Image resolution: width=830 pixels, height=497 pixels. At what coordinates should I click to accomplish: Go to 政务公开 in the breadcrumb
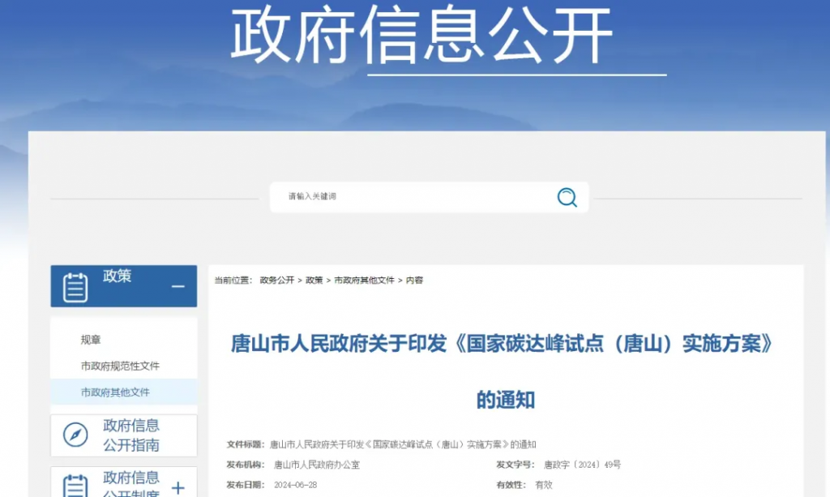[x=276, y=281]
